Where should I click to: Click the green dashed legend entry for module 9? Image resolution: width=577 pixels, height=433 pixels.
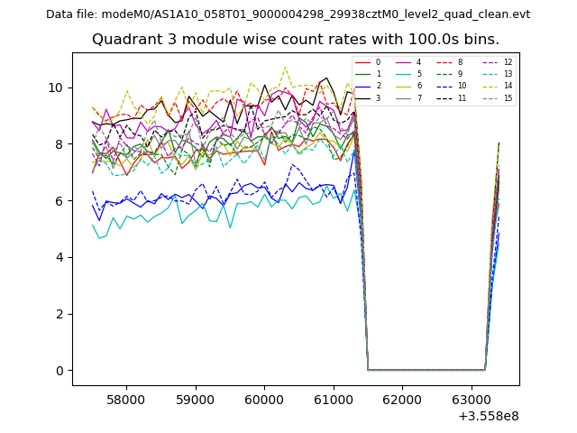point(445,74)
